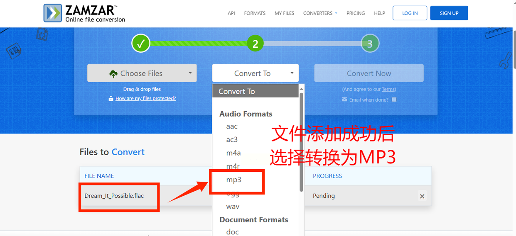This screenshot has width=516, height=236.
Task: Click the Files to Convert heading
Action: [112, 152]
